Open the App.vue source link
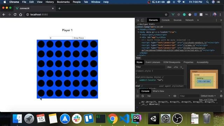The width and height of the screenshot is (224, 126). 208,100
